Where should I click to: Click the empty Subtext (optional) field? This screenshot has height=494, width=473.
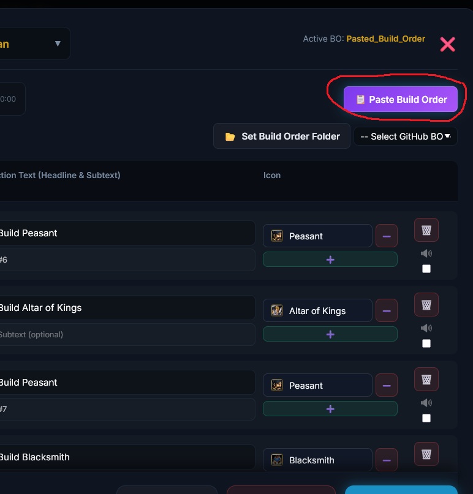[127, 335]
